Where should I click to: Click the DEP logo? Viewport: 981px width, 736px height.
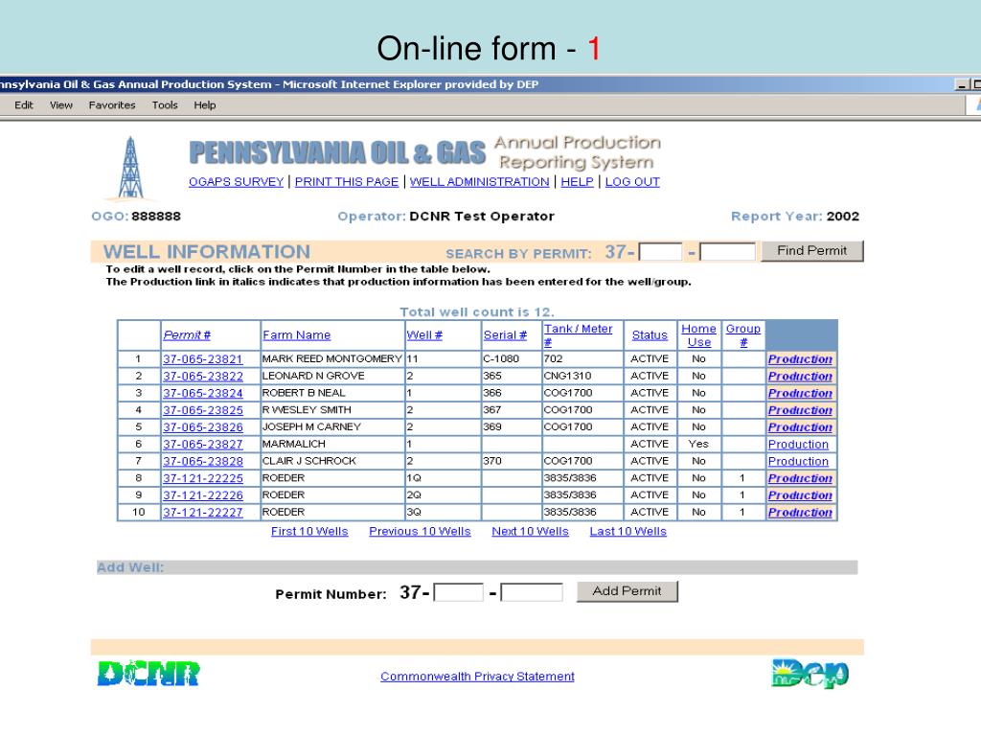[x=810, y=674]
